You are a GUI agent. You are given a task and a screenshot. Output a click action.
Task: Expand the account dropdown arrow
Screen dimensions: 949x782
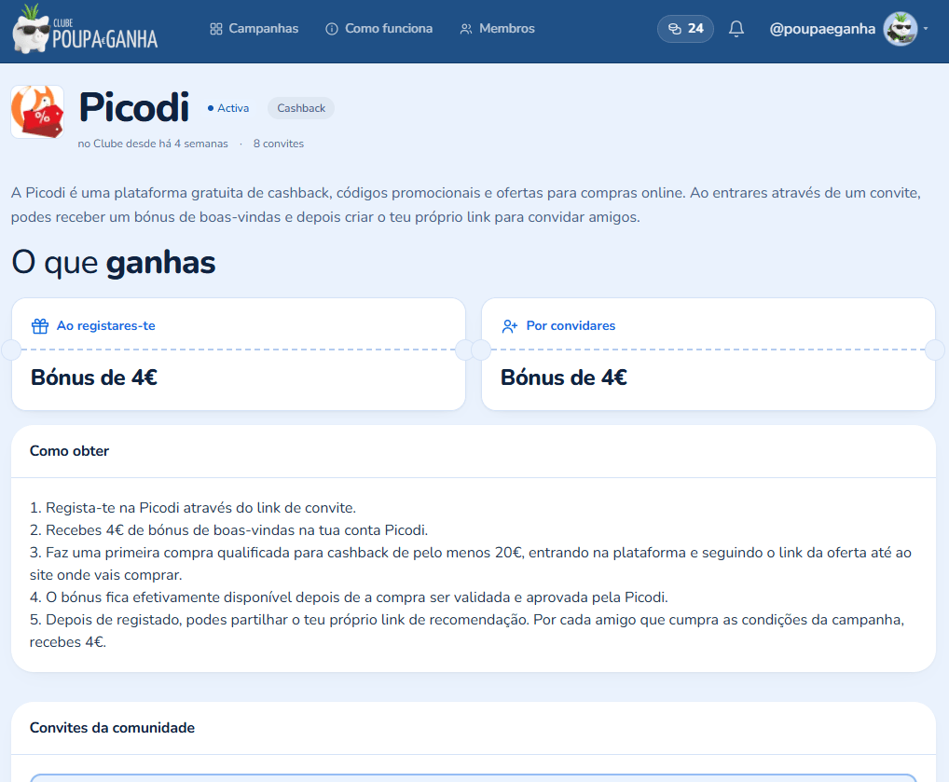(x=926, y=29)
